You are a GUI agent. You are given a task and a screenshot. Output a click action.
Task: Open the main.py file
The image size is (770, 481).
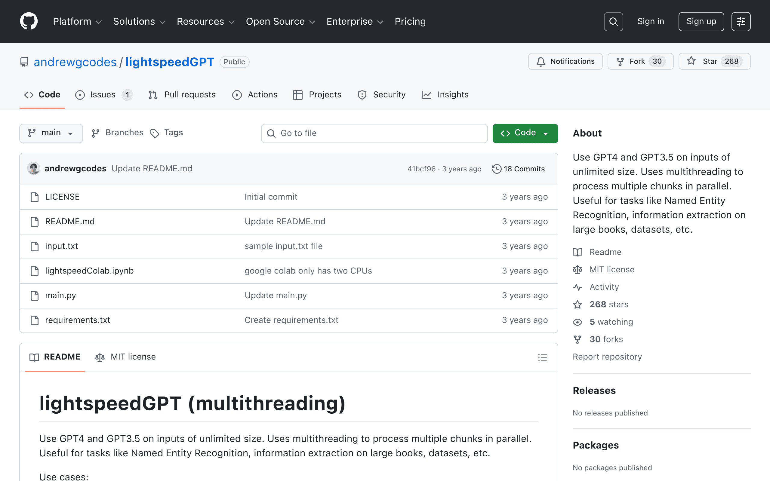coord(60,296)
